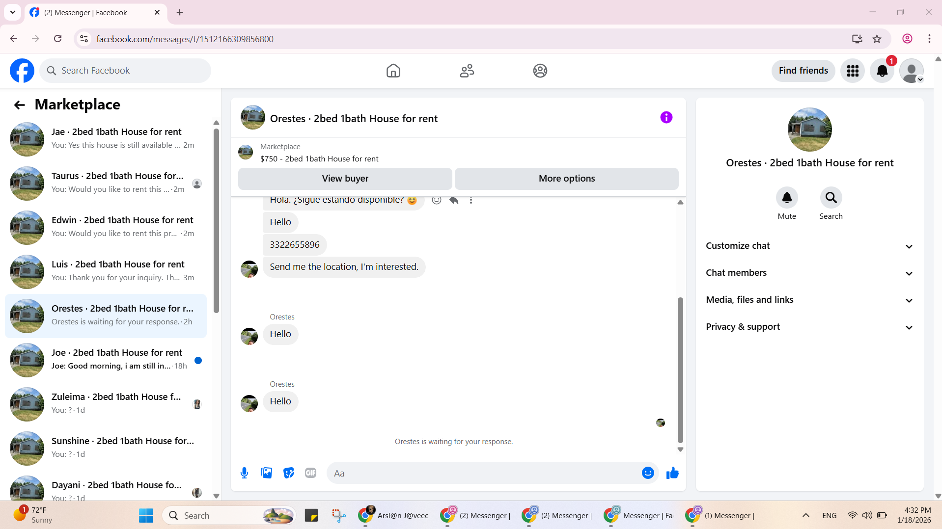Open the Facebook home logo
The image size is (942, 529).
pos(22,71)
